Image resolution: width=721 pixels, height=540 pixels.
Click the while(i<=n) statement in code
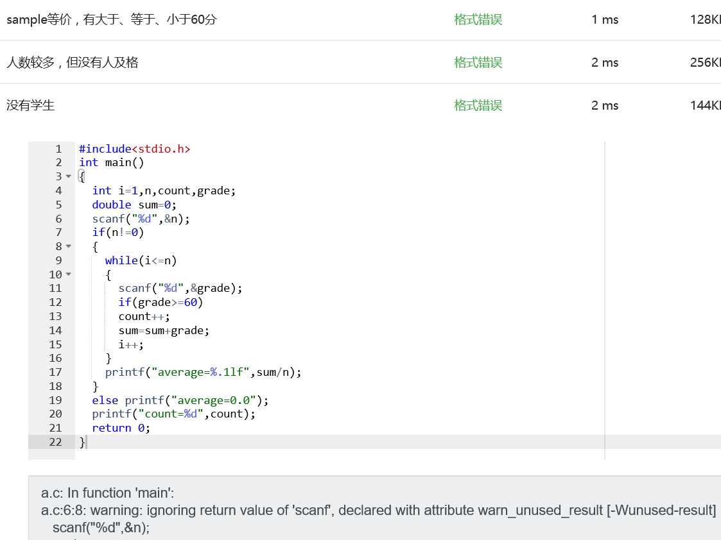[x=141, y=260]
